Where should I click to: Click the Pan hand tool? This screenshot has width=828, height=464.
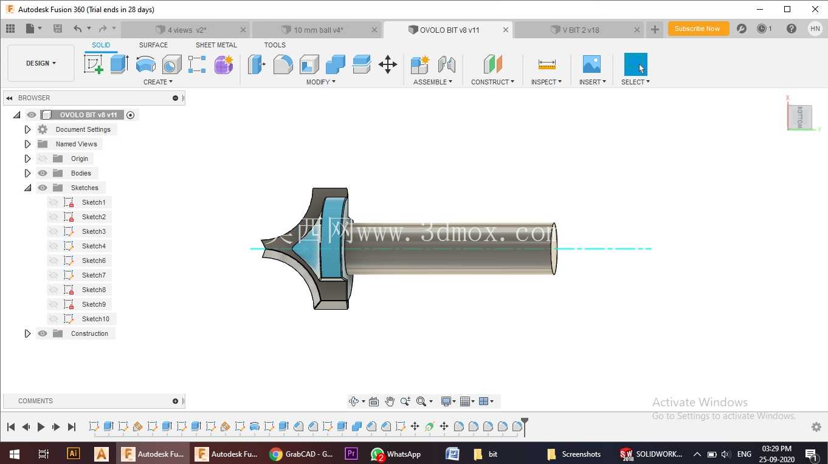(x=390, y=401)
